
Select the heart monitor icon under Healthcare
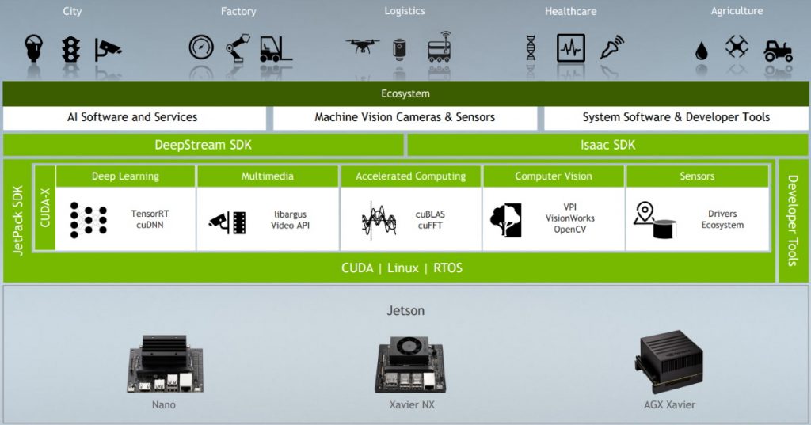(570, 48)
